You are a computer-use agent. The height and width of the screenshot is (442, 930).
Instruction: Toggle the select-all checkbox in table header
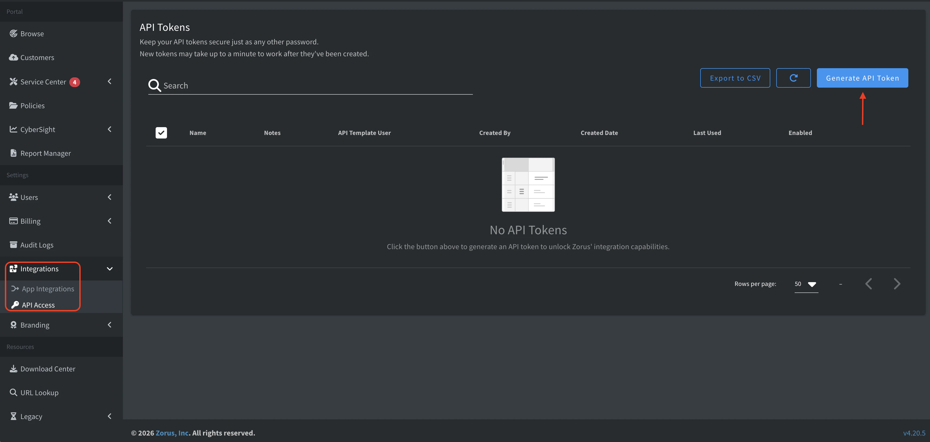point(161,133)
